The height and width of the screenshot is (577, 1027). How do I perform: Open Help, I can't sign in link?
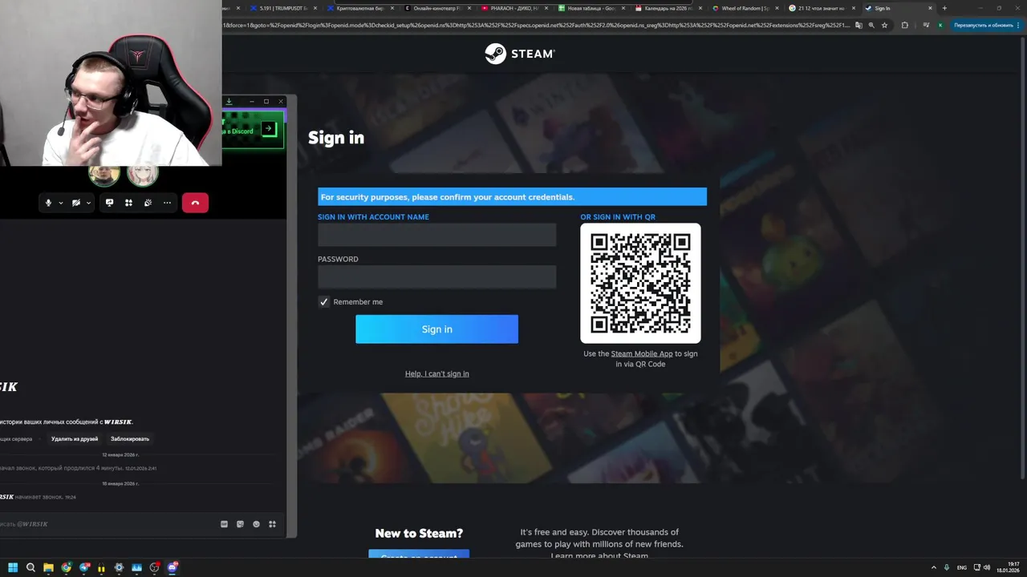click(436, 373)
